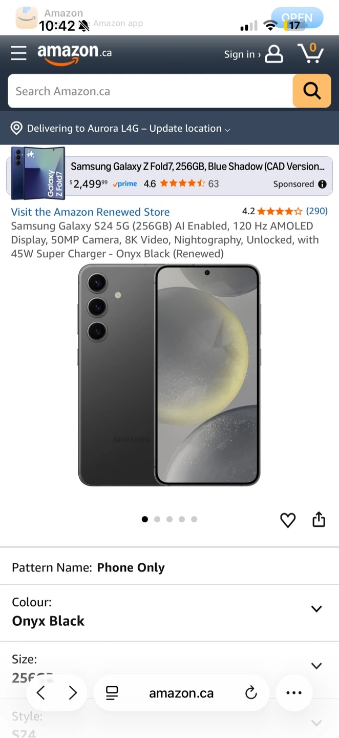Open sponsored Galaxy Z Fold7 ad thumbnail
Viewport: 339px width, 738px height.
pos(38,173)
